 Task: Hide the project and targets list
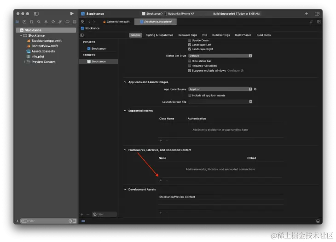[x=82, y=35]
